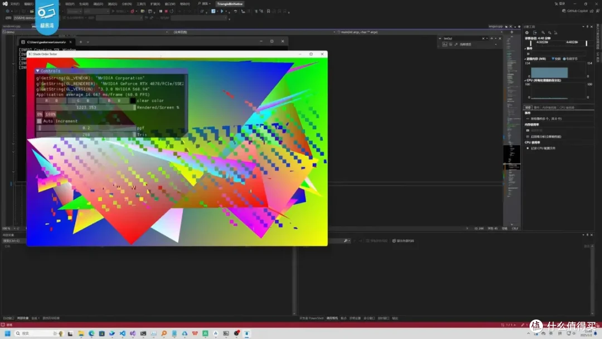
Task: Pause debugging with the Break All icon
Action: (x=161, y=11)
